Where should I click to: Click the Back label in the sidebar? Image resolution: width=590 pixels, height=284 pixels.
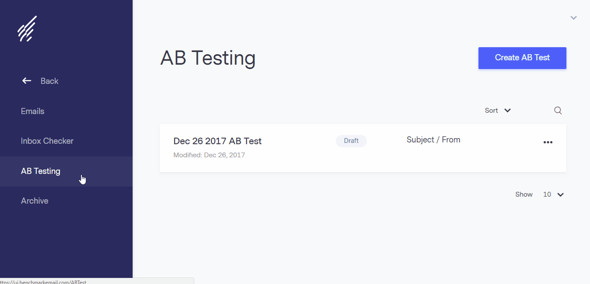[x=49, y=80]
